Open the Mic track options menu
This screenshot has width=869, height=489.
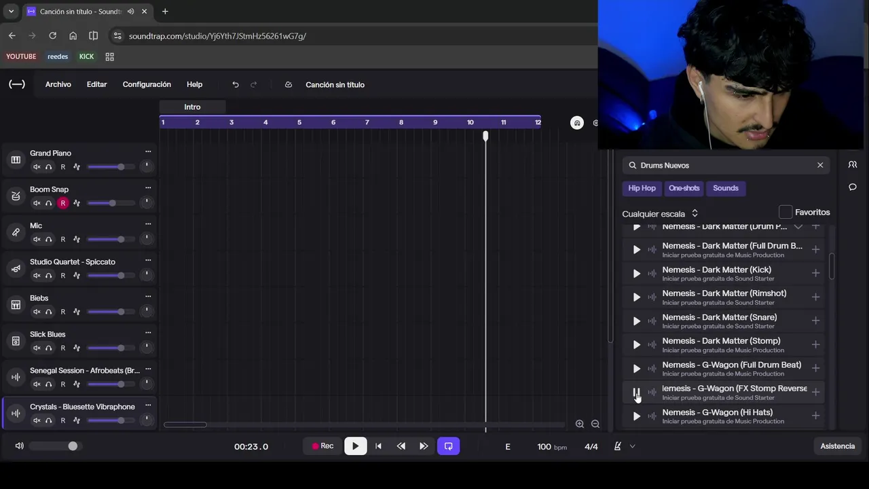click(x=148, y=224)
